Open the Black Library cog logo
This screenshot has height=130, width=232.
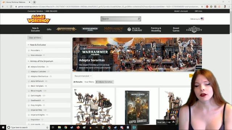tap(129, 29)
